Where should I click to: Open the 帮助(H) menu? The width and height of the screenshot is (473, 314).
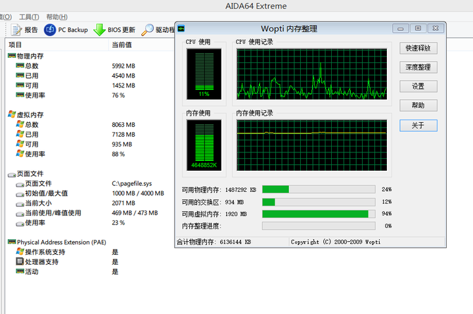click(x=56, y=17)
